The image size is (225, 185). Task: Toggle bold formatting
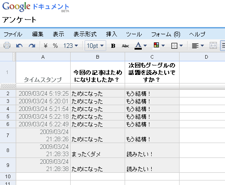pos(113,46)
